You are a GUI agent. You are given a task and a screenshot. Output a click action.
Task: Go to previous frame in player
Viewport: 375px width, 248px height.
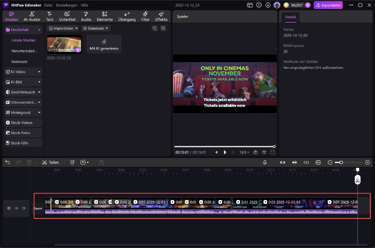(217, 152)
